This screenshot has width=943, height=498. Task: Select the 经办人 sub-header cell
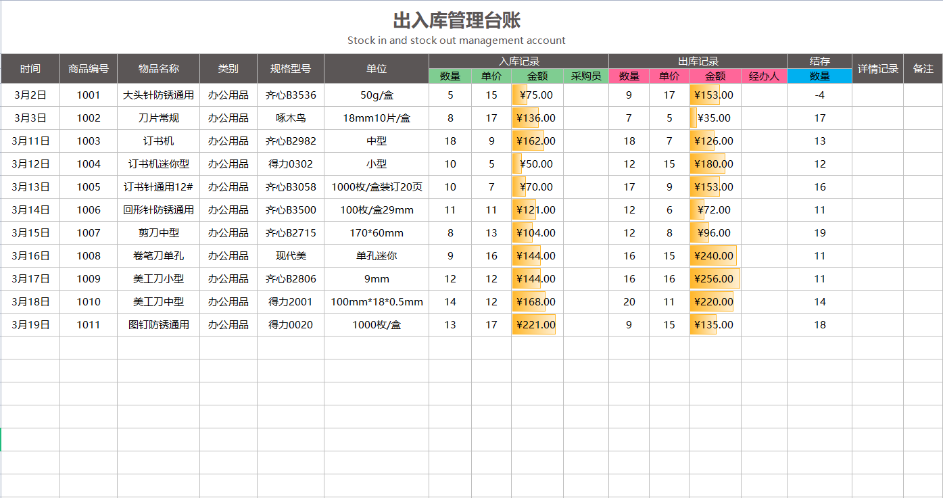coord(763,76)
